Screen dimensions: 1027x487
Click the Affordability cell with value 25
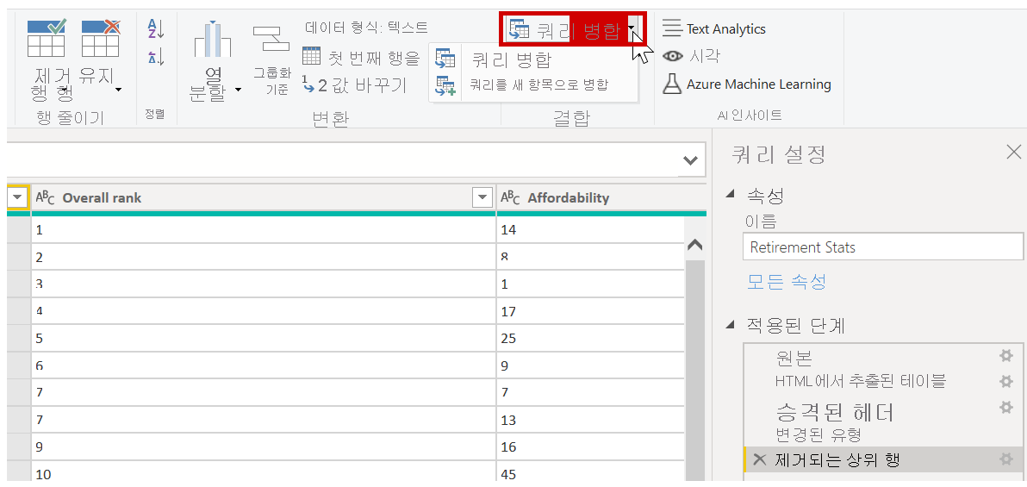(590, 338)
